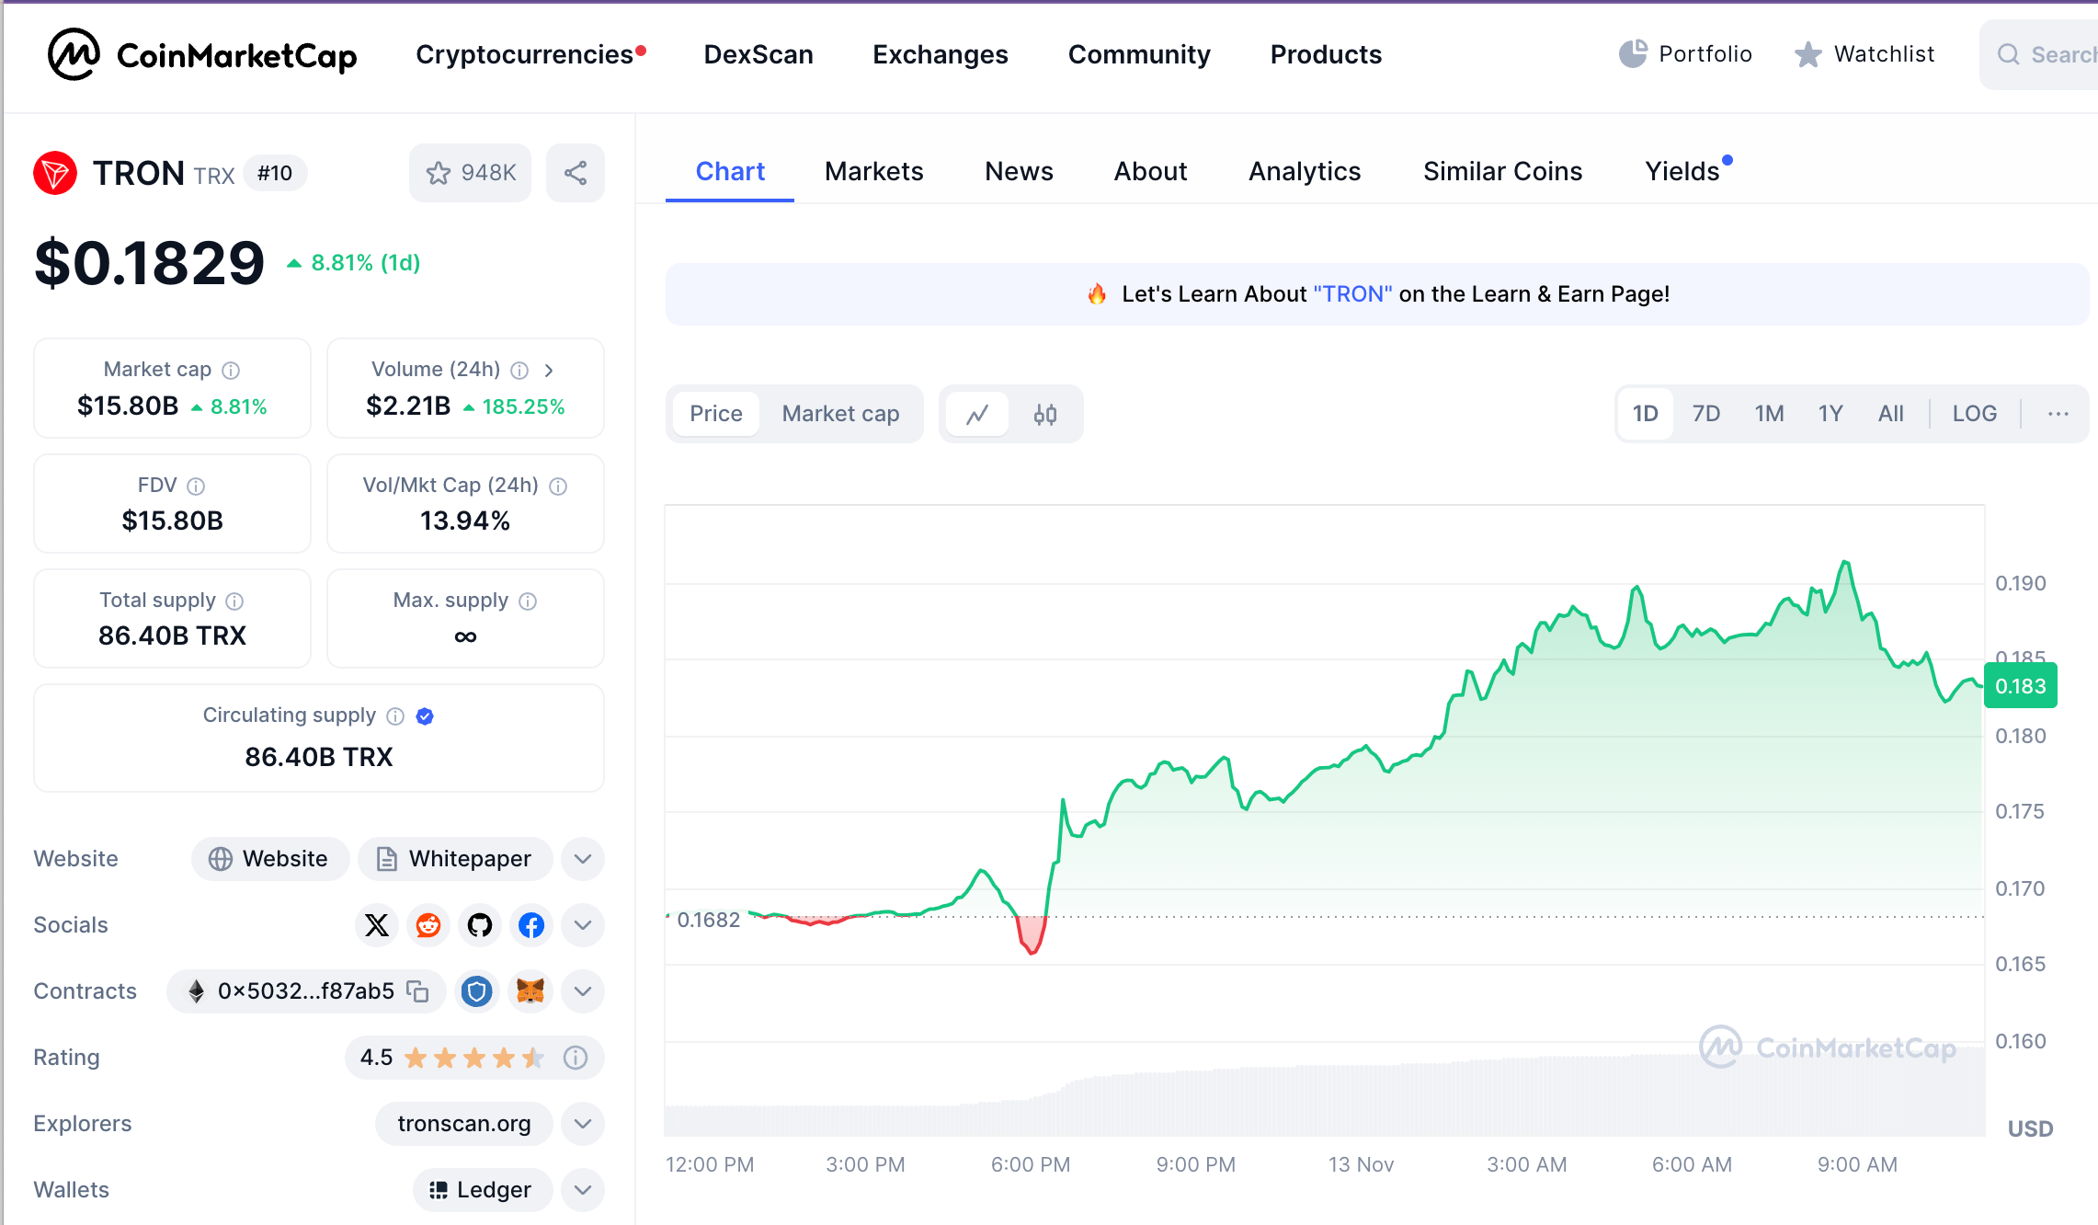Switch to the Analytics tab
Viewport: 2098px width, 1225px height.
1305,172
